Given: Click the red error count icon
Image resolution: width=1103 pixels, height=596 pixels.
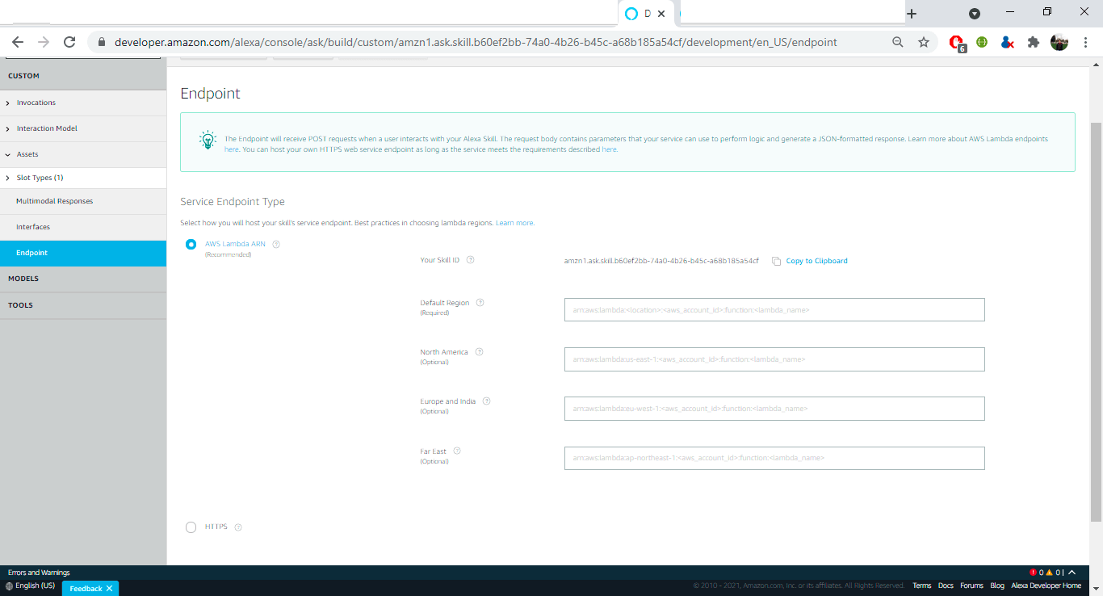Looking at the screenshot, I should 1033,573.
